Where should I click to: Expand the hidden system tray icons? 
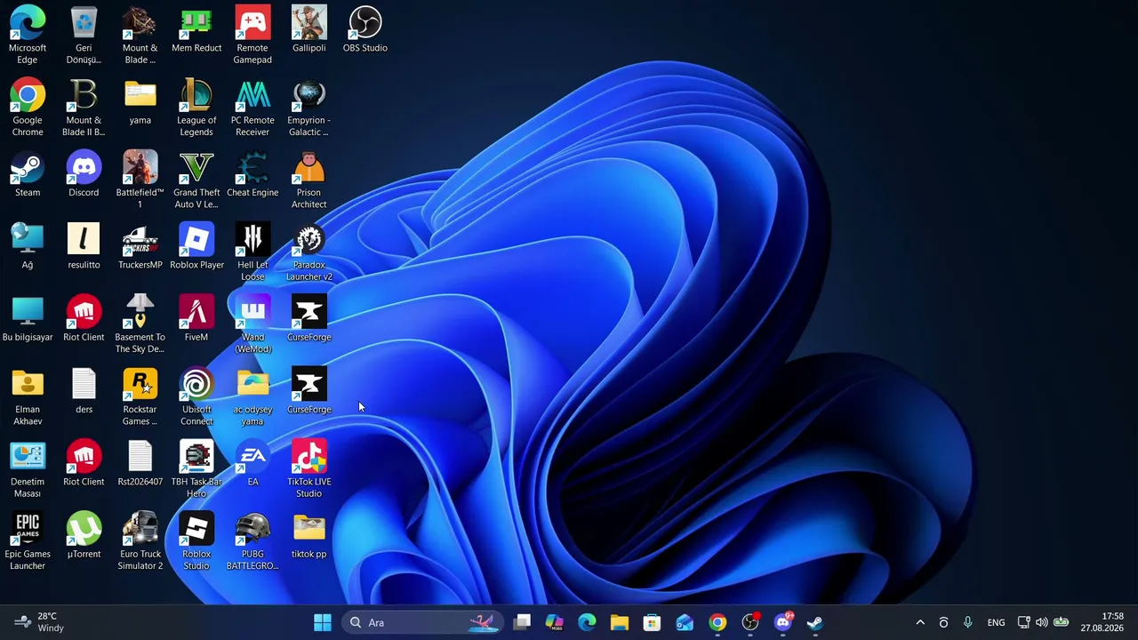(920, 622)
